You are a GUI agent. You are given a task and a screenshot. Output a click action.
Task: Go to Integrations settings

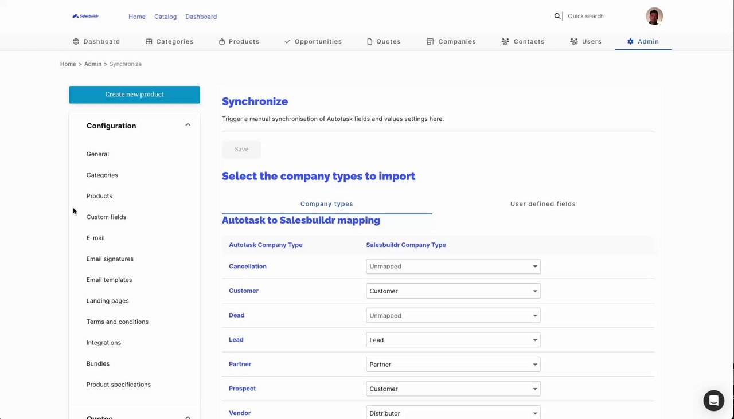pyautogui.click(x=104, y=343)
